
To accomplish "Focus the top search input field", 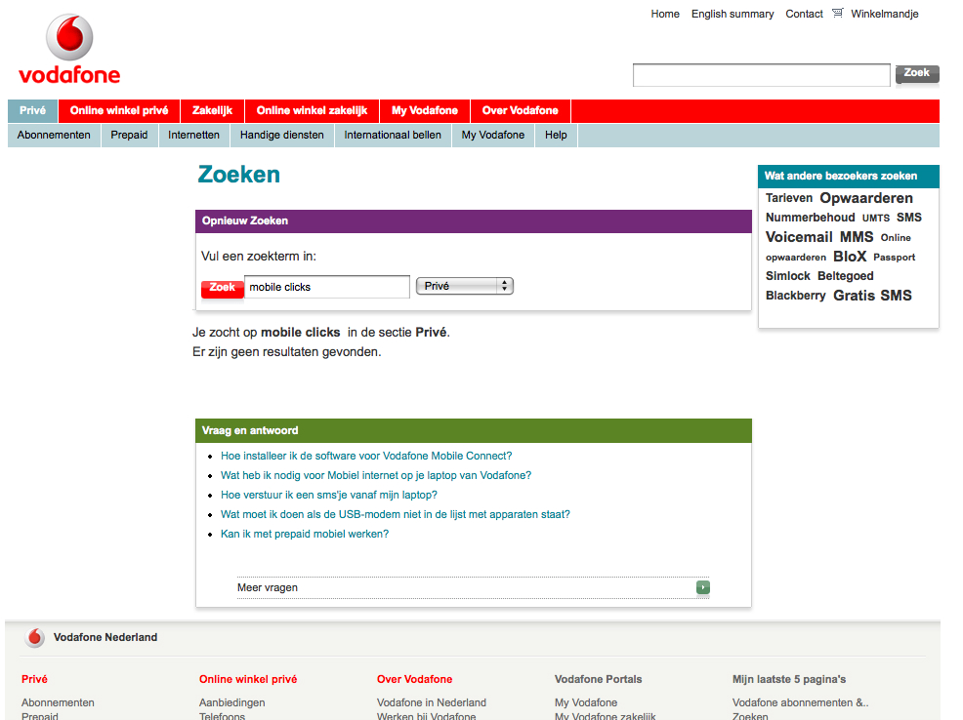I will point(761,75).
